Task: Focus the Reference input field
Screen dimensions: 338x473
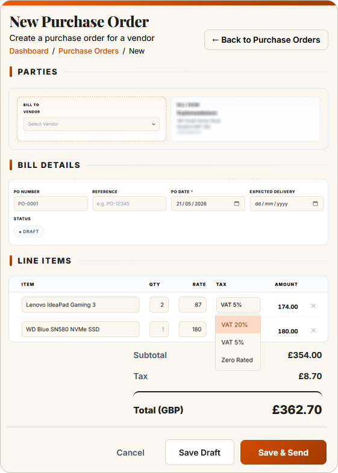Action: tap(130, 203)
